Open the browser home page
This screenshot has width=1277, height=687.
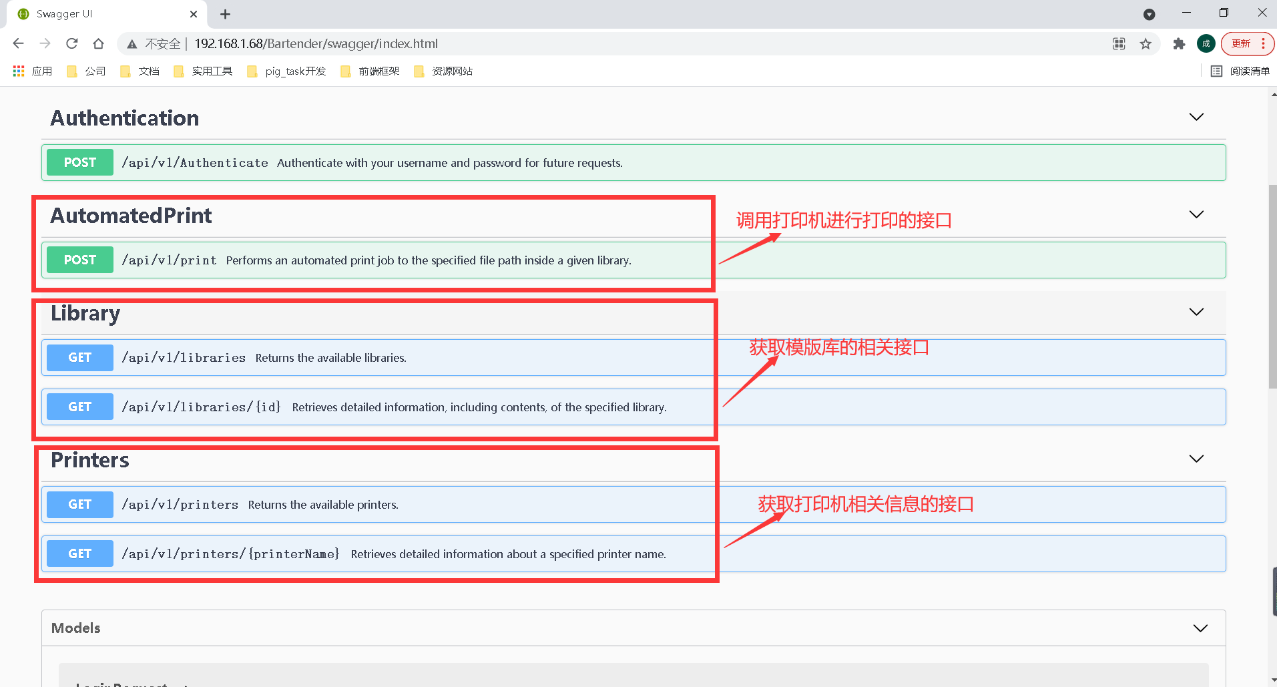point(98,43)
